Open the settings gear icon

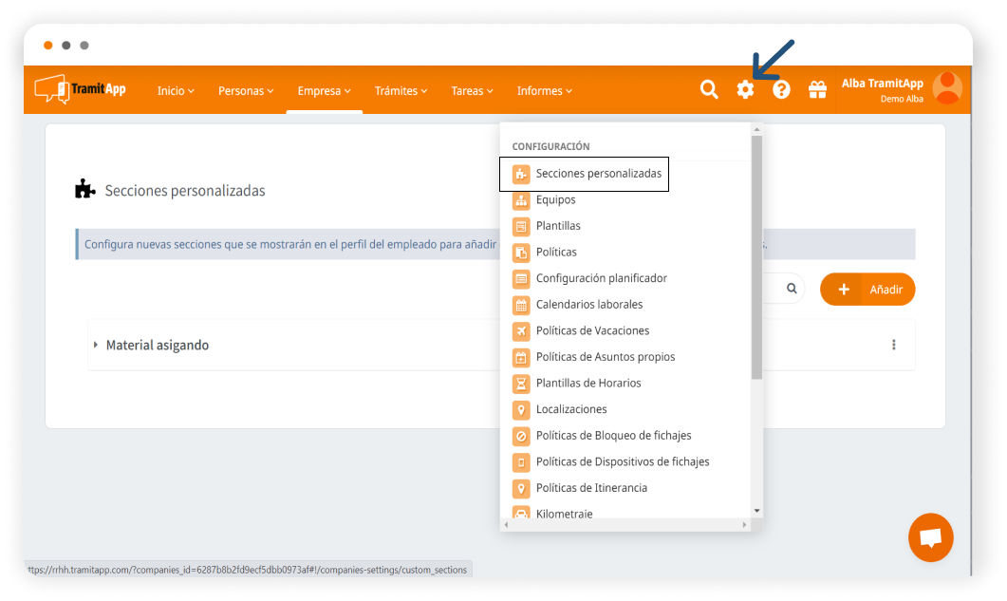(x=745, y=89)
